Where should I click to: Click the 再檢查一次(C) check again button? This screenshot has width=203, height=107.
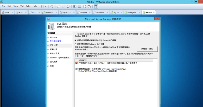coord(147,49)
